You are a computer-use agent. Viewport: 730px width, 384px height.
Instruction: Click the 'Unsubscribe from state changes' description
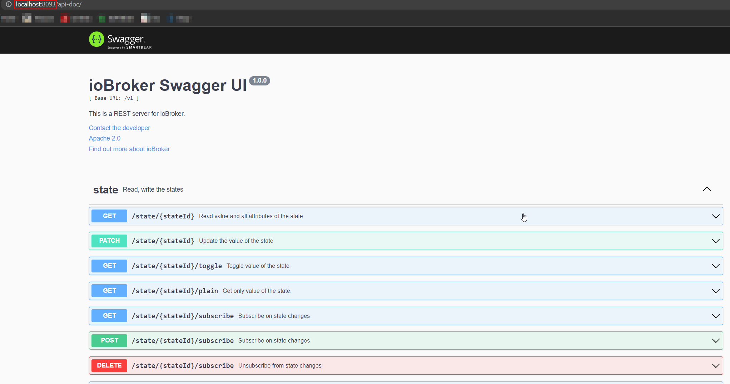click(280, 366)
